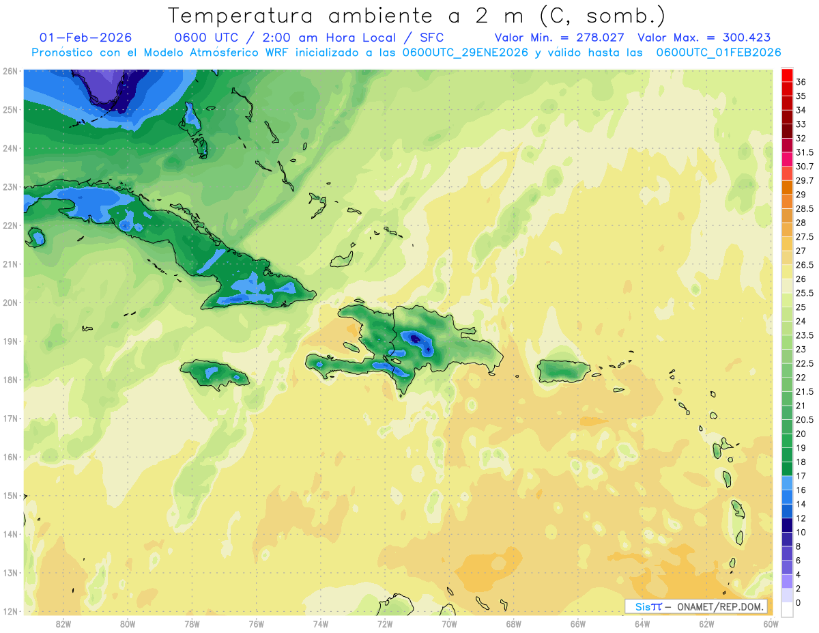Pick the orange swatch between legend labels 29.7 and 29

pyautogui.click(x=787, y=188)
